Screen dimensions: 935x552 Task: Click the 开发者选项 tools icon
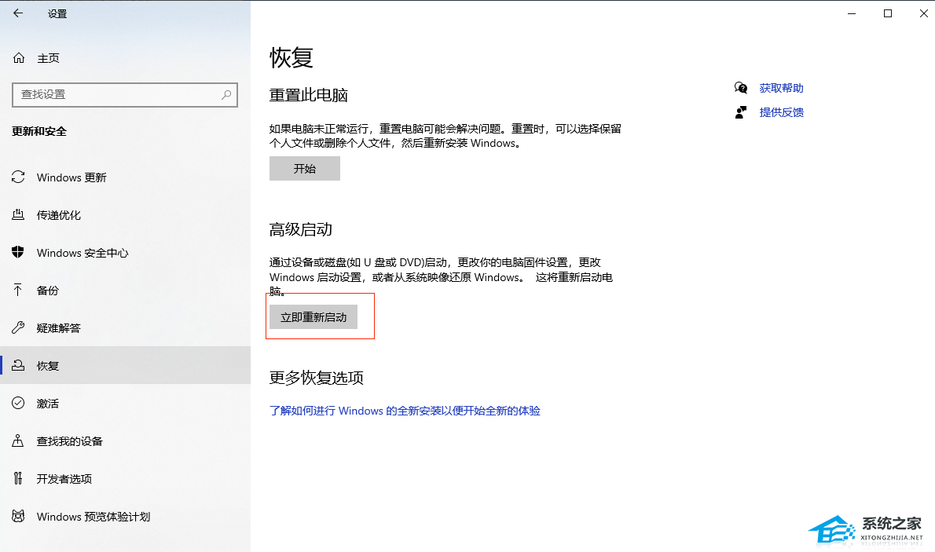[x=18, y=478]
